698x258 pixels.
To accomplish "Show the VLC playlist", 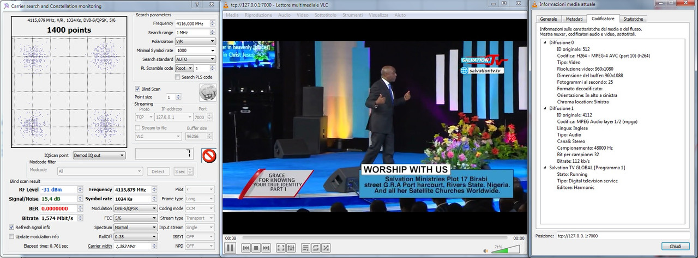I will [x=306, y=248].
